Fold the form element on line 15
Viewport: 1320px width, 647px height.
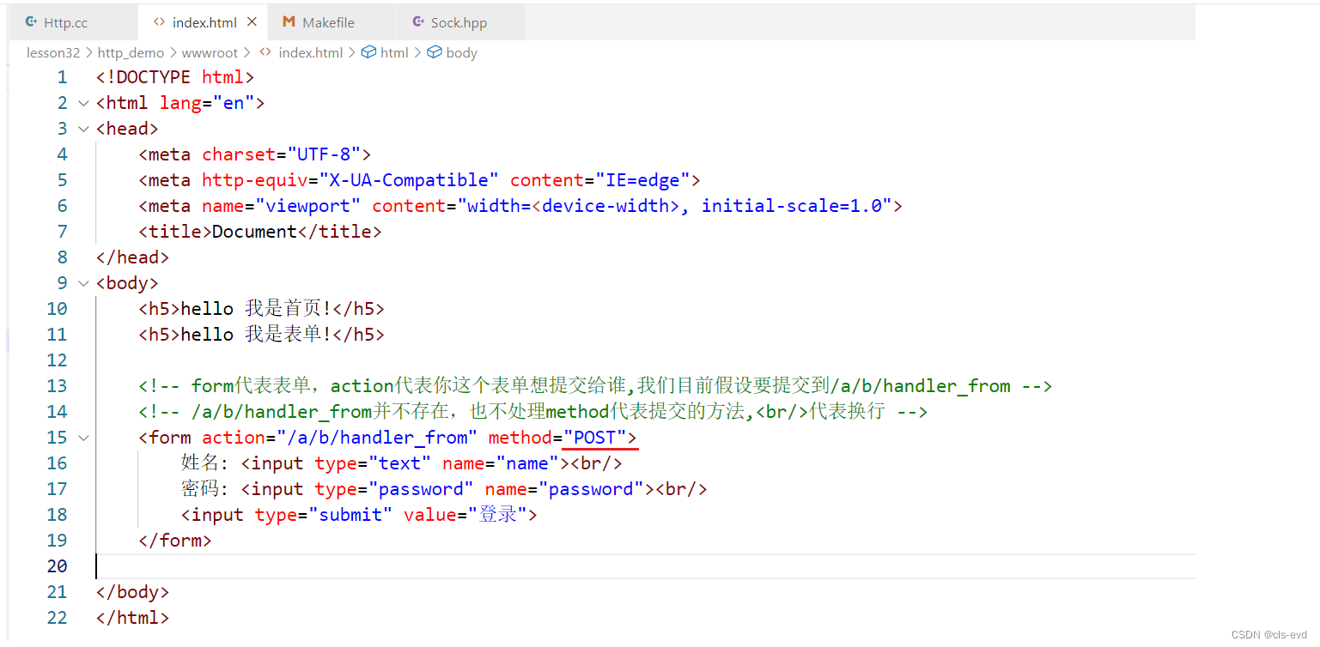pyautogui.click(x=83, y=438)
